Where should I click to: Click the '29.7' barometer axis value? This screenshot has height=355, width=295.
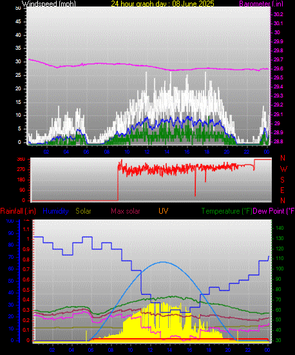tap(278, 60)
